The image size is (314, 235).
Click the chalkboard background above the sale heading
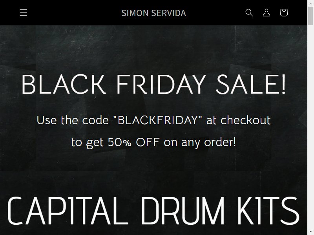153,48
